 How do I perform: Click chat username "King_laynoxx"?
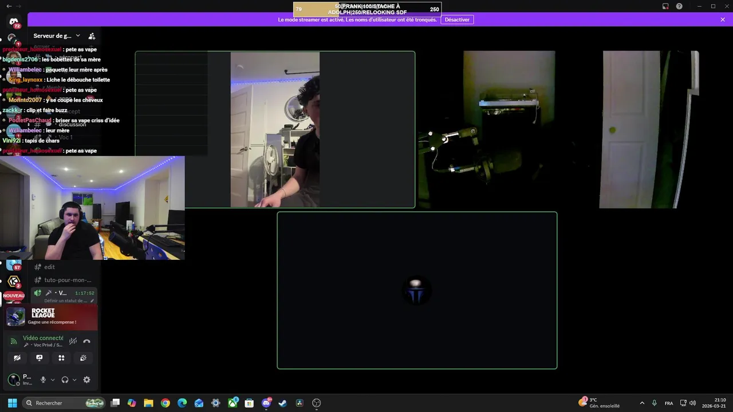click(26, 80)
